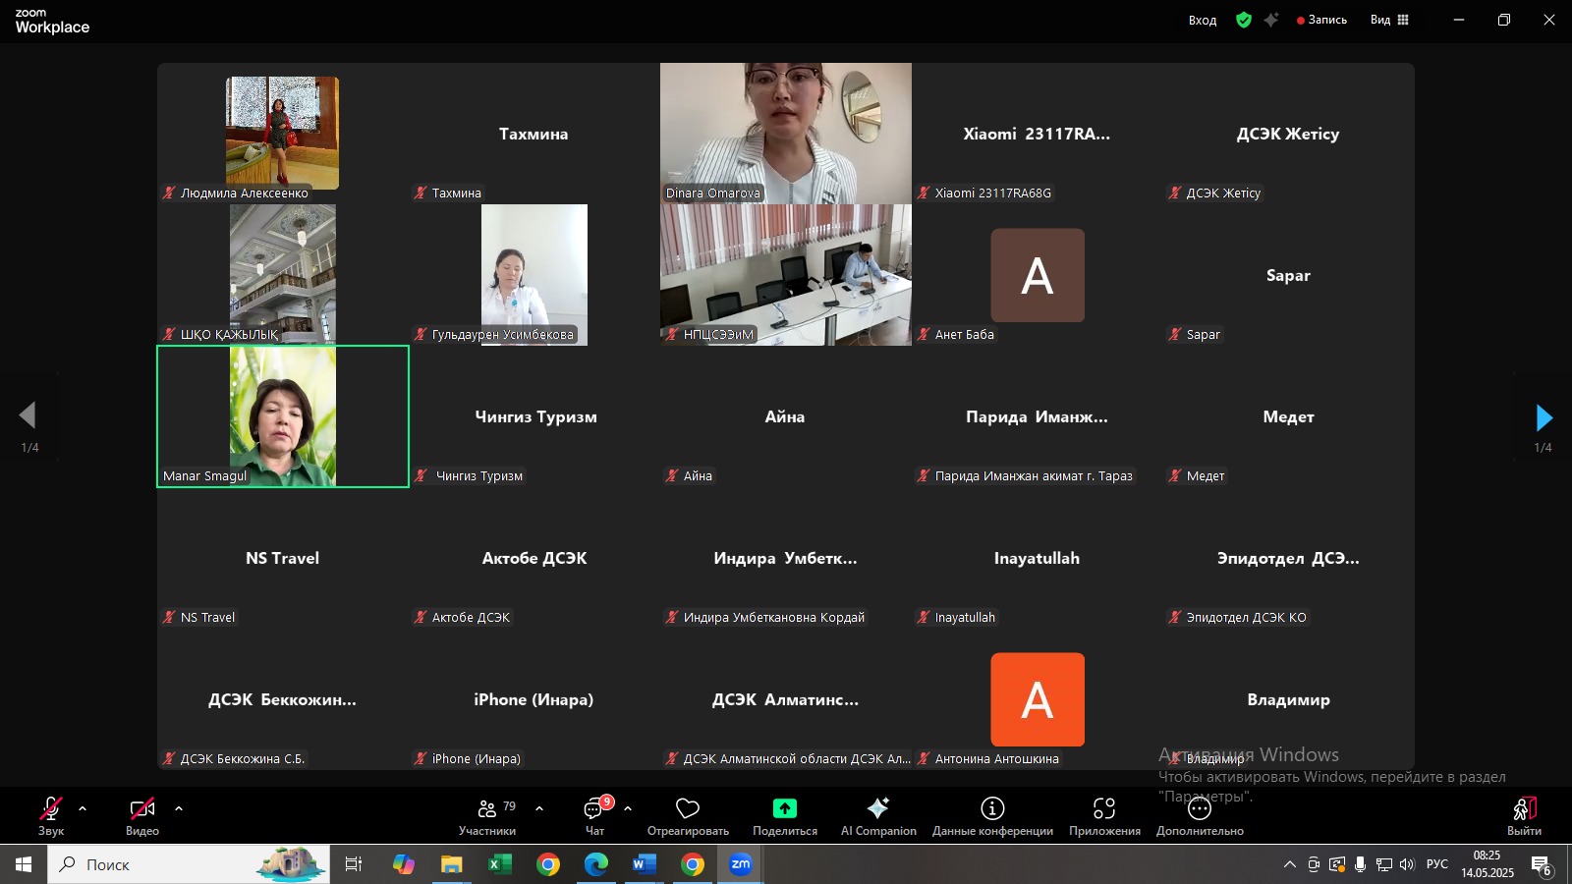Screen dimensions: 1572x884
Task: Turn on the video camera
Action: click(141, 809)
